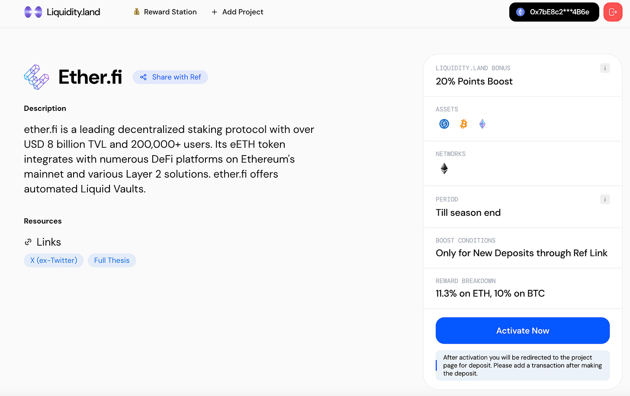Click the plus icon beside Add Project
630x396 pixels.
click(214, 12)
